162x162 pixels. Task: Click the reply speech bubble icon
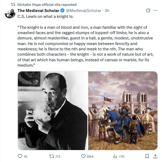pyautogui.click(x=20, y=156)
